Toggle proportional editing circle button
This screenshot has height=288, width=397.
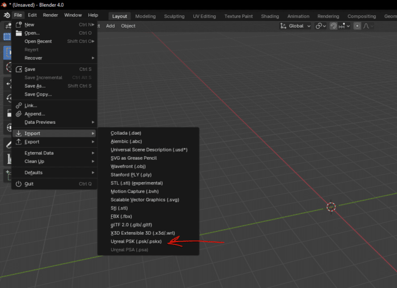pyautogui.click(x=357, y=26)
